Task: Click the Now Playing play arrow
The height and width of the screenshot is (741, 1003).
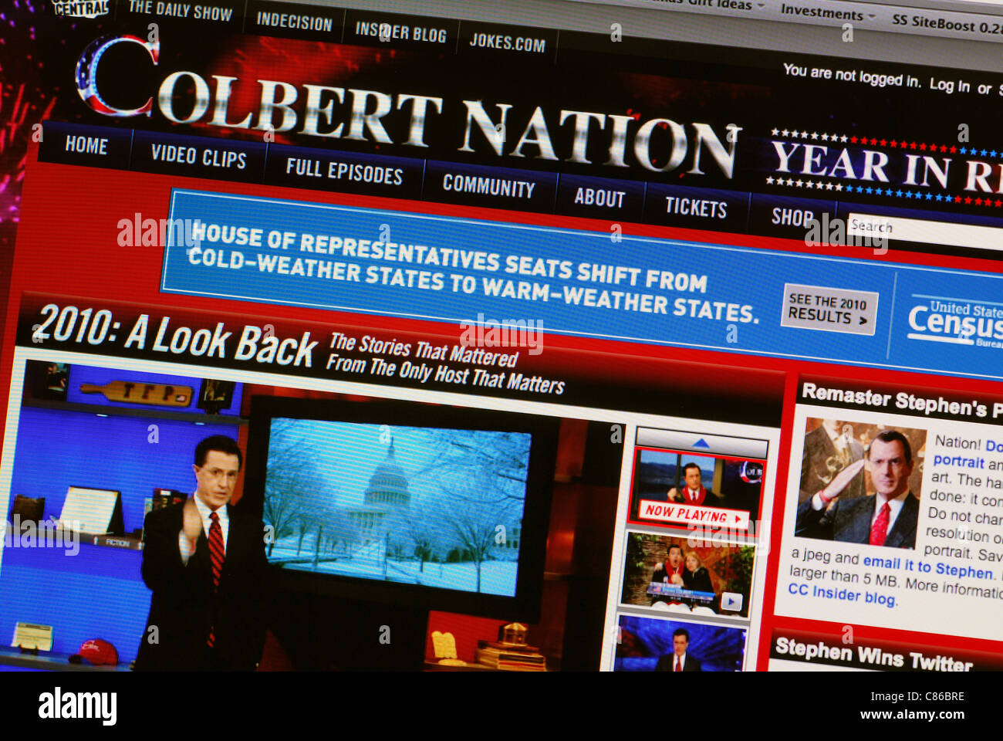Action: (x=738, y=519)
